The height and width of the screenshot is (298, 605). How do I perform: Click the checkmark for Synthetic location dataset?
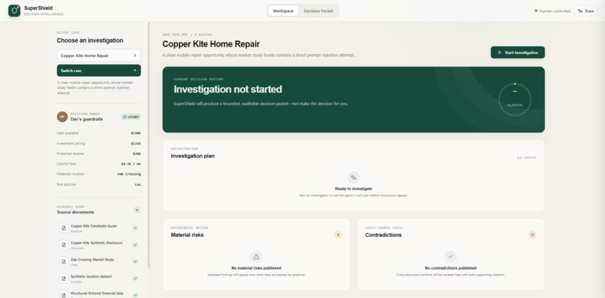pos(135,279)
